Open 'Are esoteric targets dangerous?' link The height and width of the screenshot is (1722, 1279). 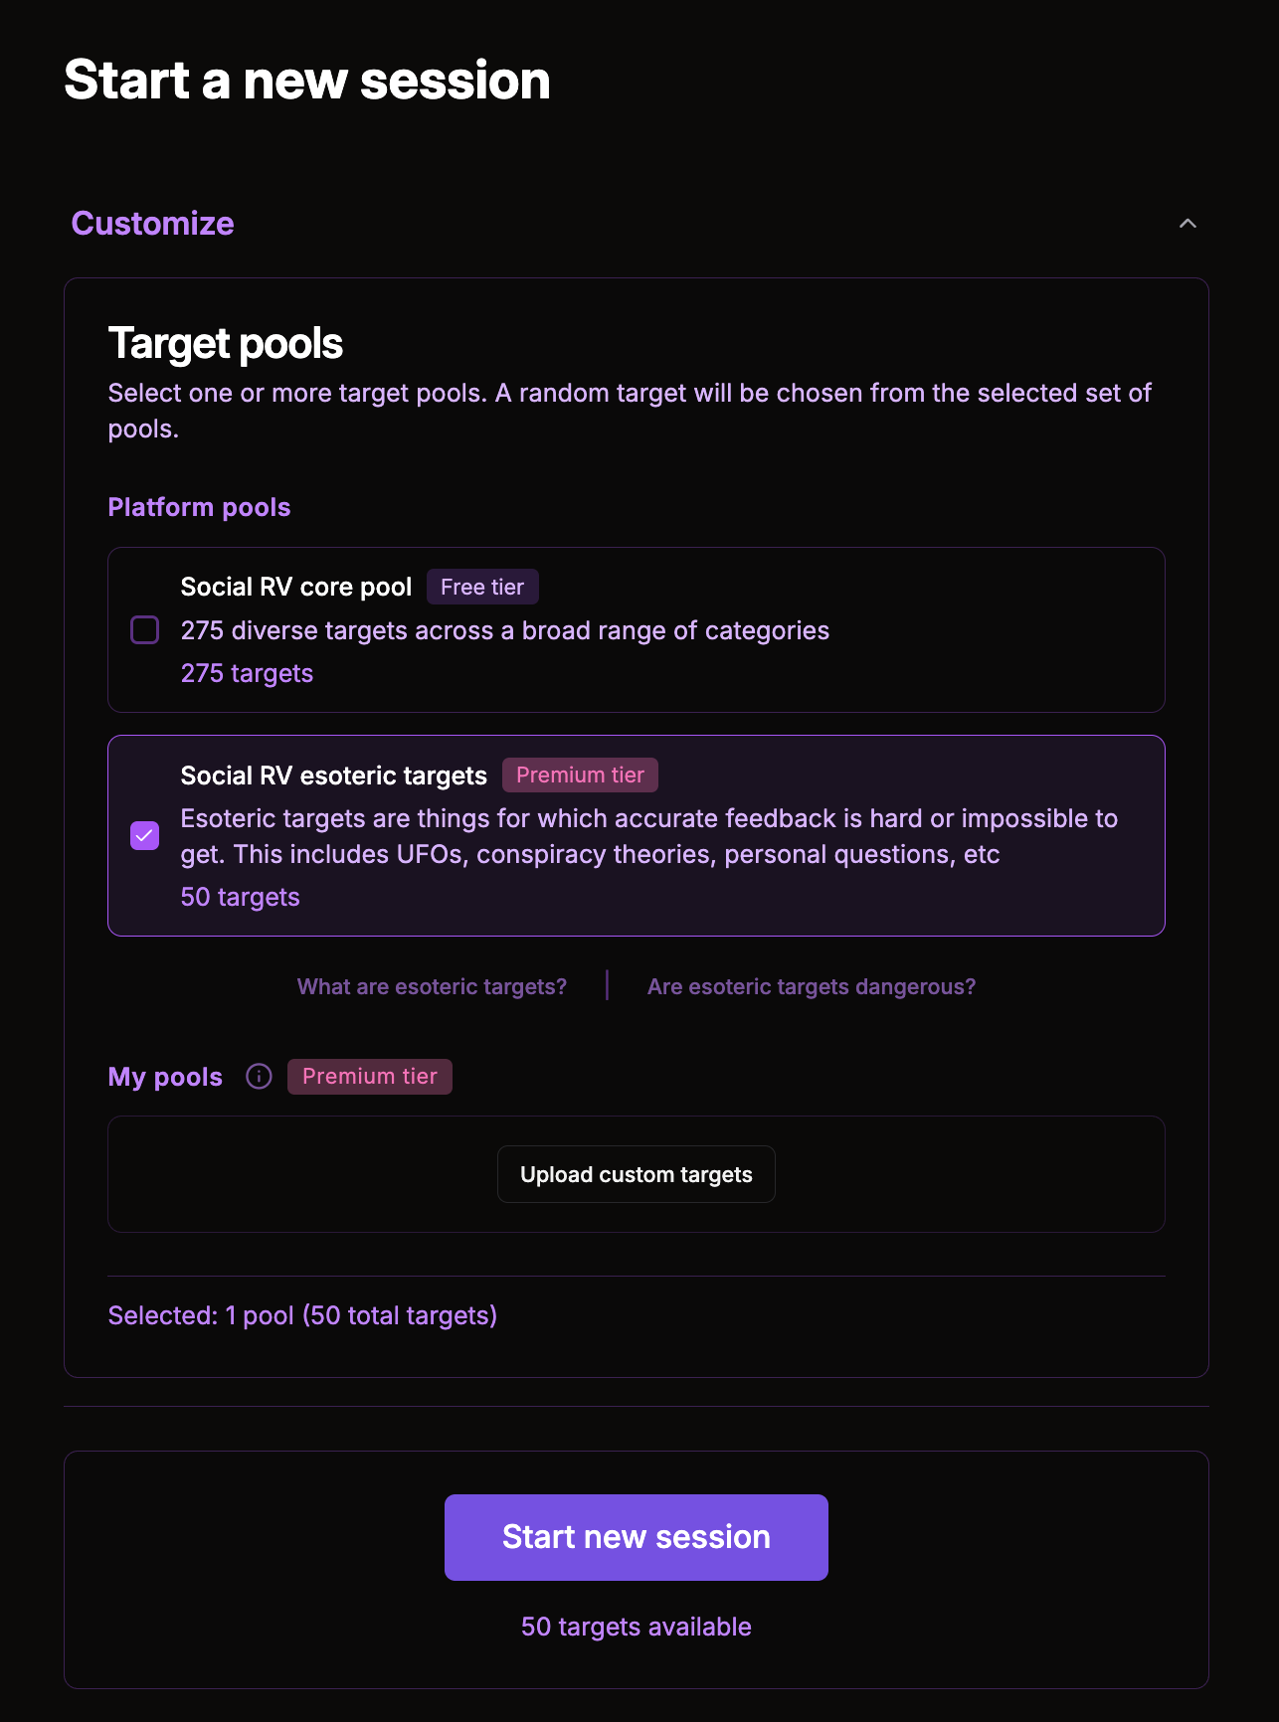(811, 986)
